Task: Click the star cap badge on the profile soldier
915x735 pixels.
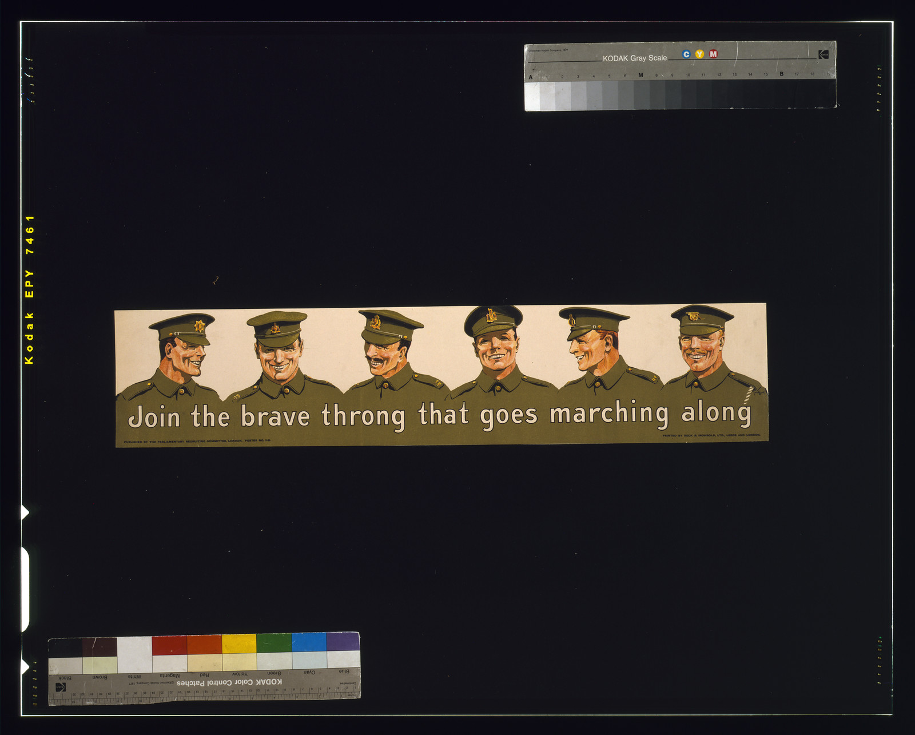Action: [200, 326]
